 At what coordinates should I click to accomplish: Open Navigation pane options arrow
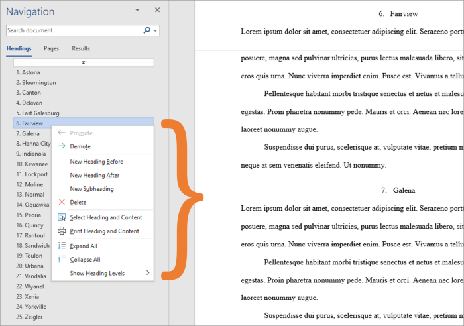click(137, 10)
